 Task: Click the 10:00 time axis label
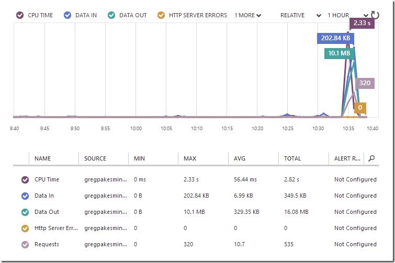pyautogui.click(x=136, y=129)
